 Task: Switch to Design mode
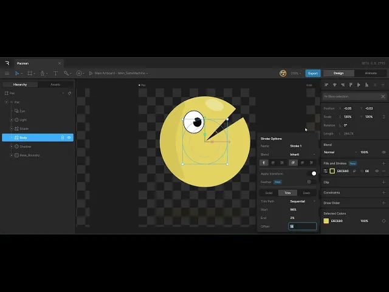tap(339, 73)
